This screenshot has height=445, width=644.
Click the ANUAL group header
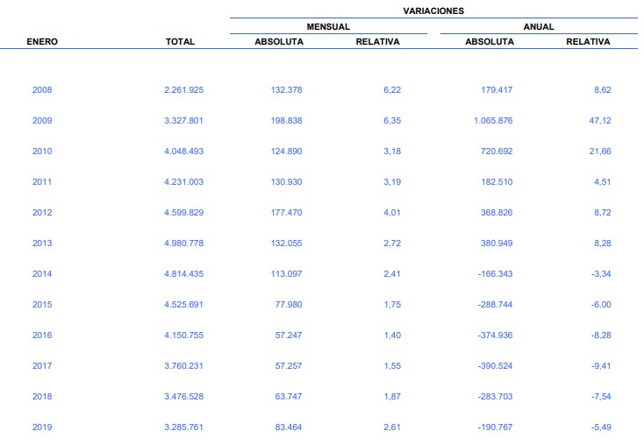[x=539, y=26]
